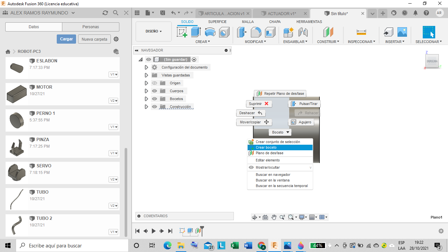Open the ACTUADOR v1 document tab
This screenshot has width=448, height=252.
(282, 13)
